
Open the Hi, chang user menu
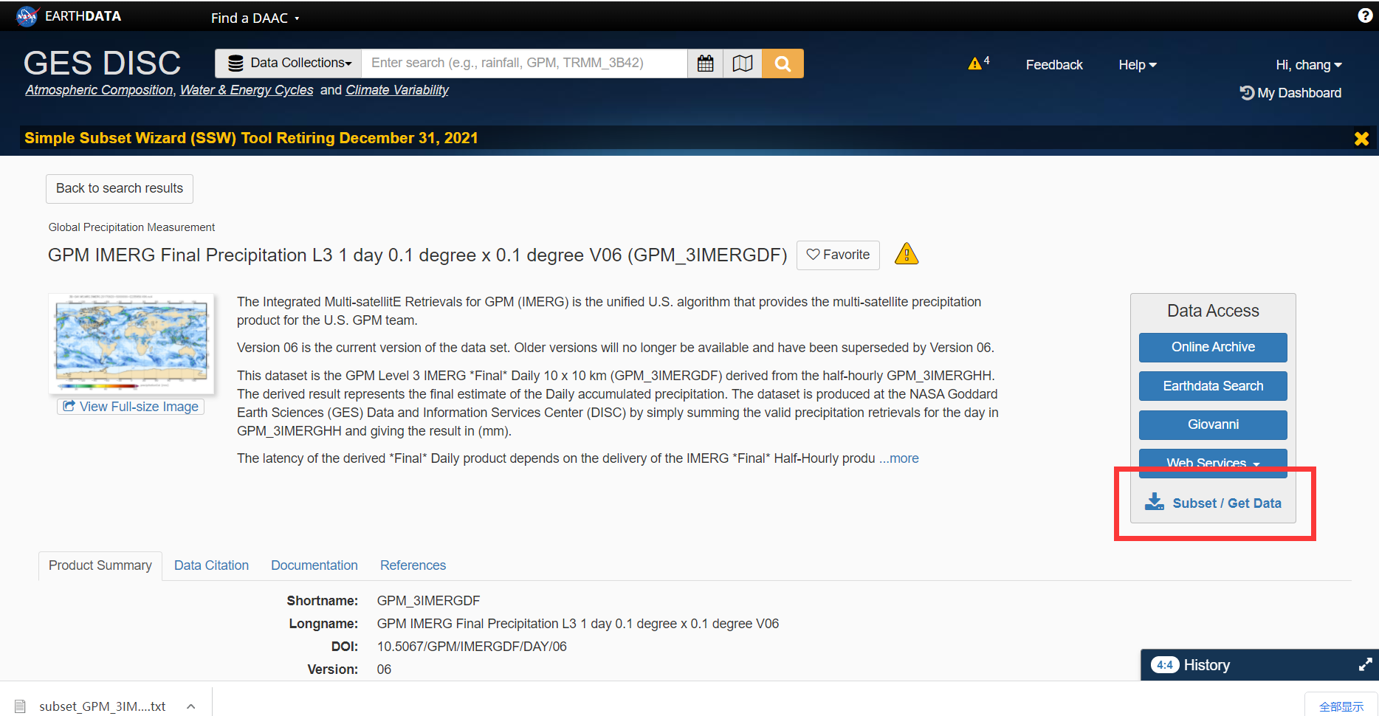pyautogui.click(x=1308, y=65)
